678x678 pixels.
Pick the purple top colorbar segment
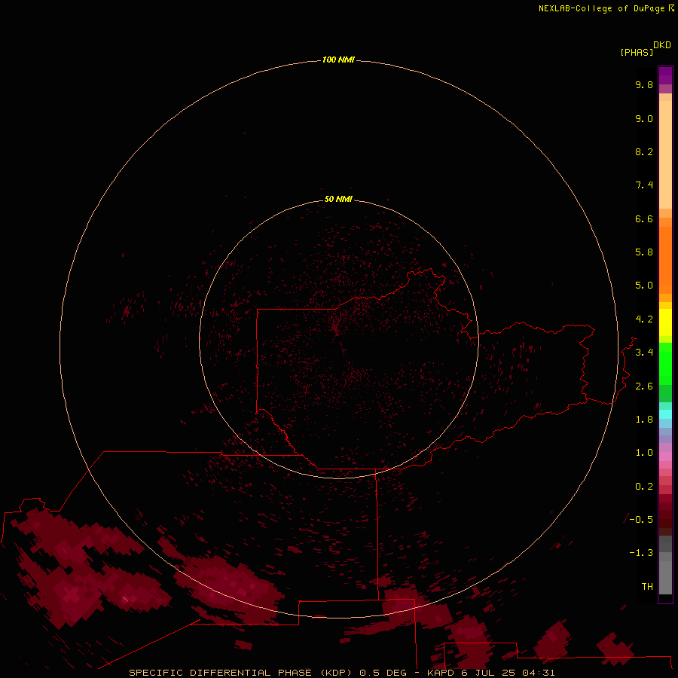tap(665, 75)
